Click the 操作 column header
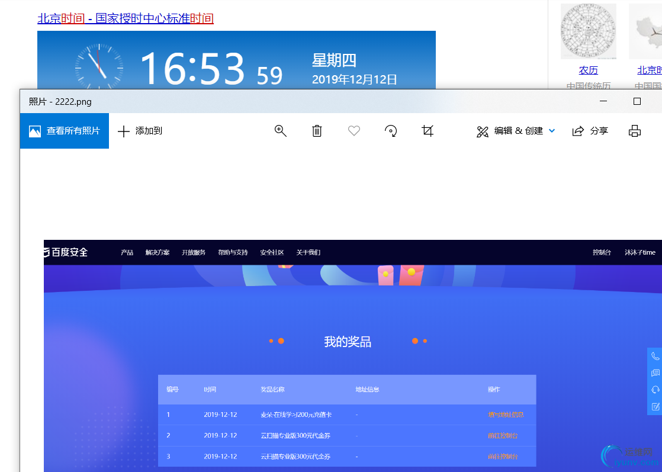Viewport: 662px width, 472px height. click(494, 389)
